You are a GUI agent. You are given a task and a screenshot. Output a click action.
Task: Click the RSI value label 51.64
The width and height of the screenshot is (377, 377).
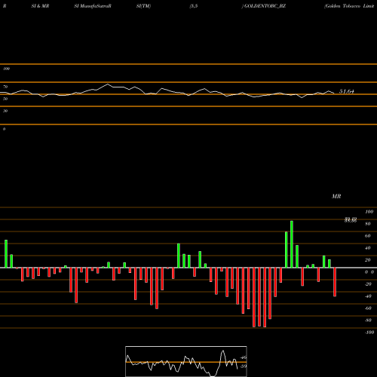[x=347, y=91]
